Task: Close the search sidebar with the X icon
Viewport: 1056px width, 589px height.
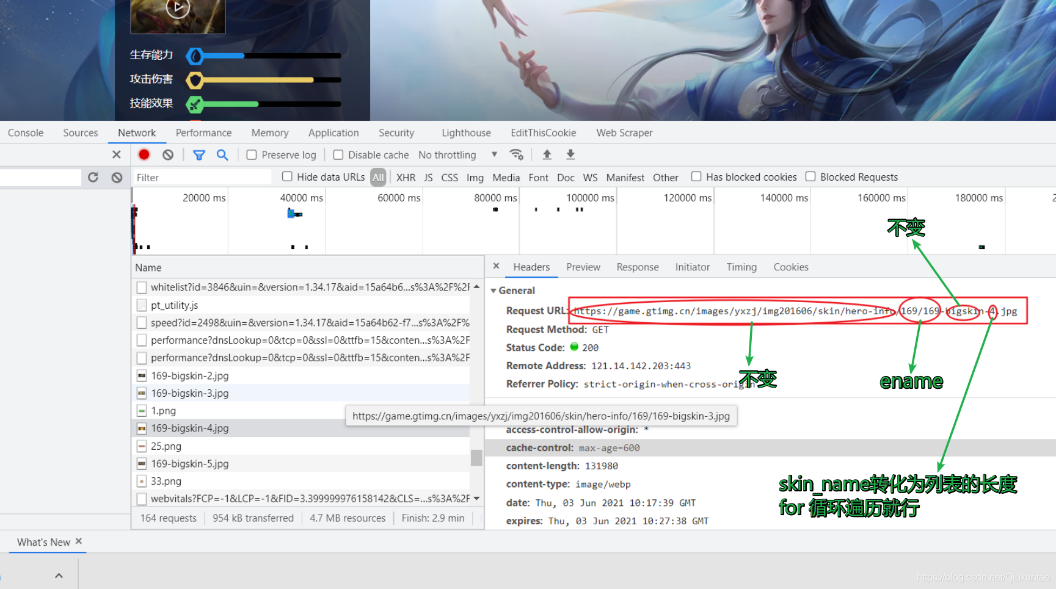Action: tap(117, 154)
